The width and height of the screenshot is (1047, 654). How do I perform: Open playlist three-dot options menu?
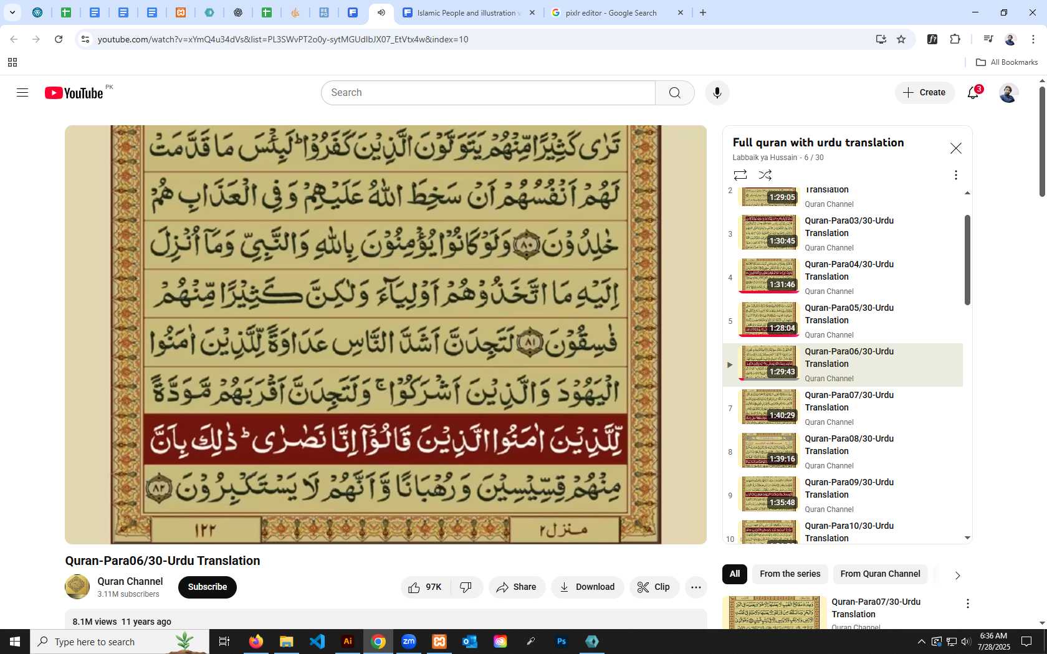955,175
